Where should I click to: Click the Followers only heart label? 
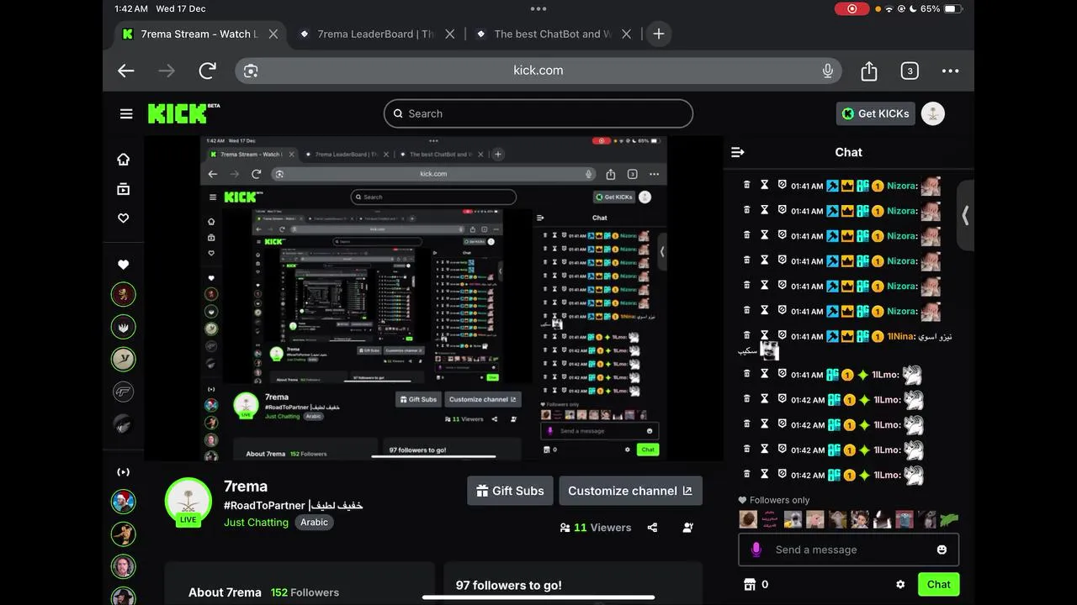click(773, 500)
